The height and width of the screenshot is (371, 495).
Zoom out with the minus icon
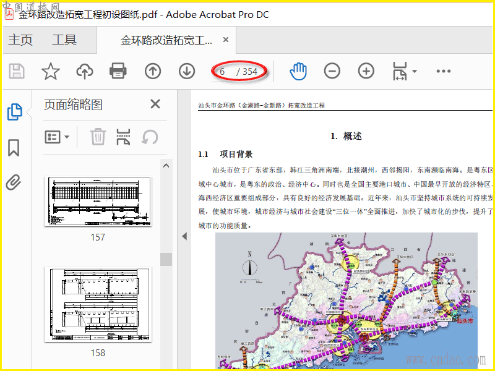[x=332, y=71]
